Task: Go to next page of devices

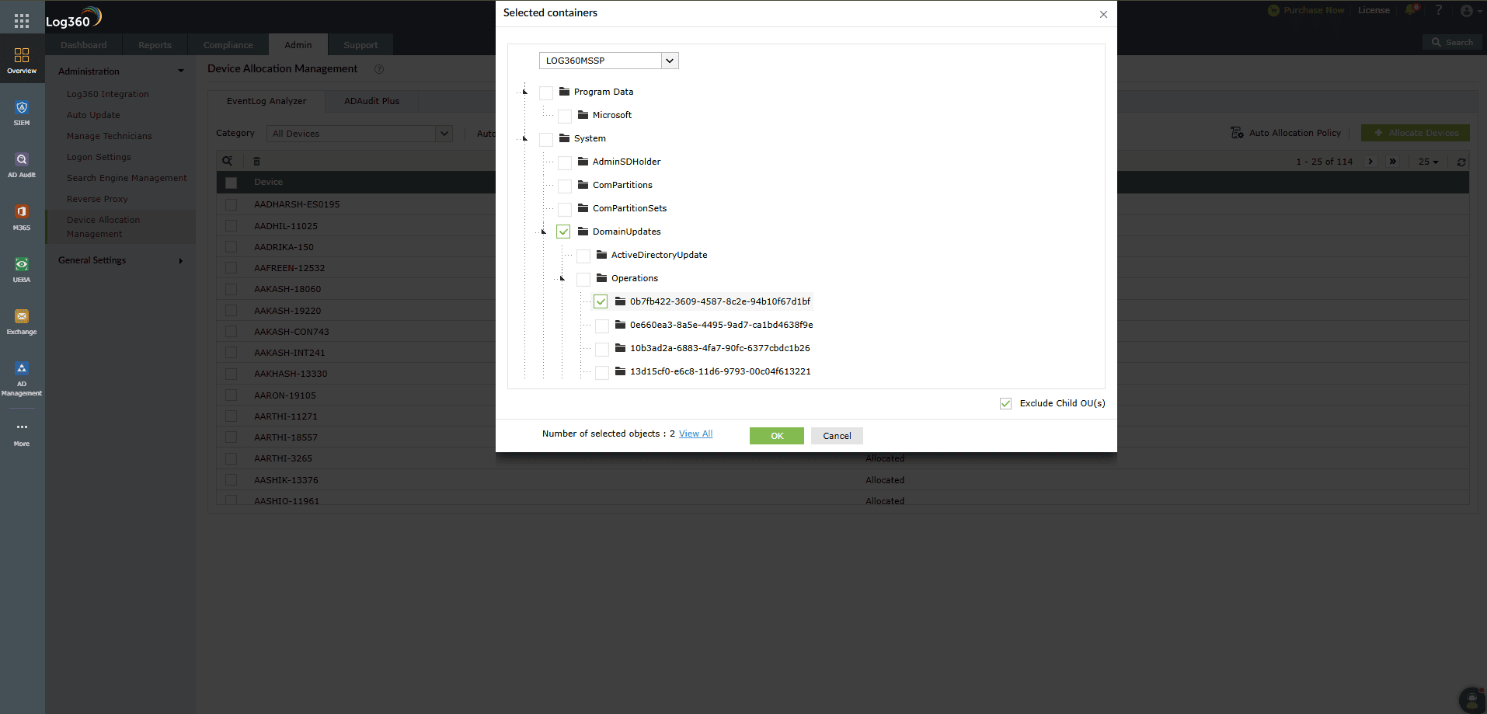Action: (1370, 162)
